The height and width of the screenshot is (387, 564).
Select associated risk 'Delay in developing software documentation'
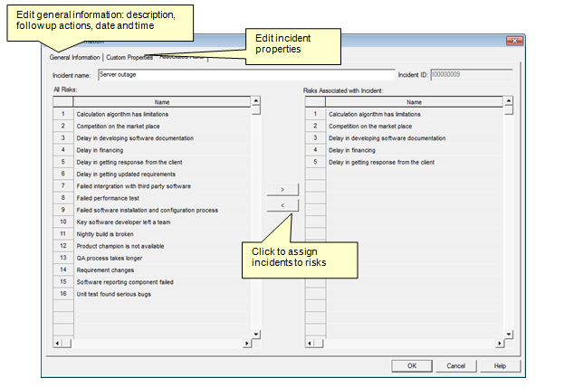click(x=414, y=138)
